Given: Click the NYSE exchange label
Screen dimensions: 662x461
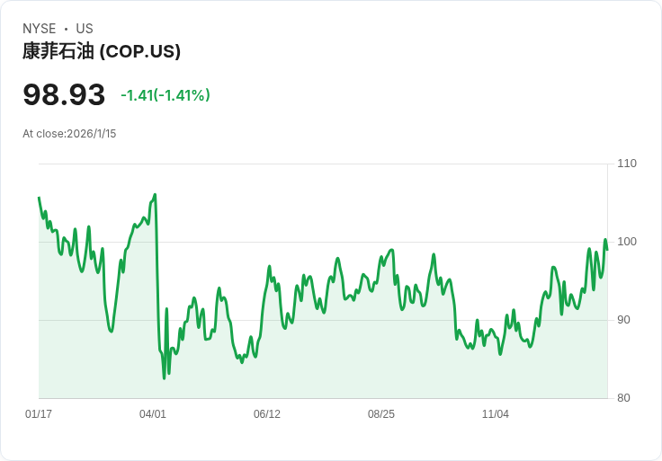Looking at the screenshot, I should [40, 29].
